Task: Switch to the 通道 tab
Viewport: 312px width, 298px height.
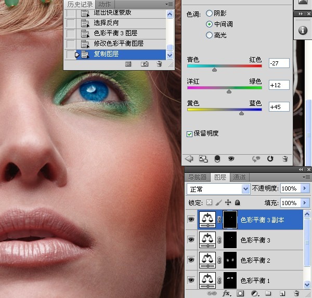Action: tap(239, 177)
